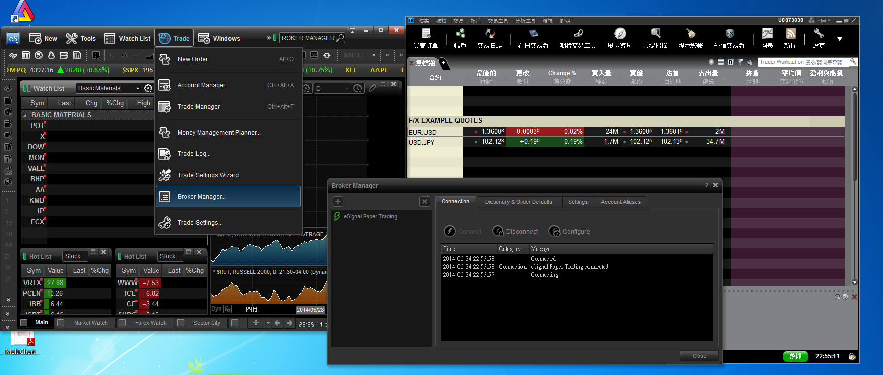Click the calculator grid toolbar icon
The width and height of the screenshot is (883, 375).
26,55
